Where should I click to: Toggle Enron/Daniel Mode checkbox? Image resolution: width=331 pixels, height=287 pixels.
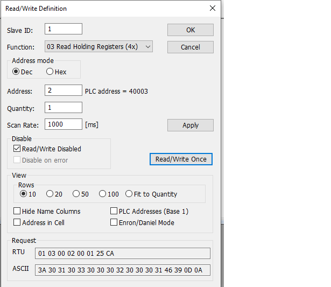[x=114, y=222]
